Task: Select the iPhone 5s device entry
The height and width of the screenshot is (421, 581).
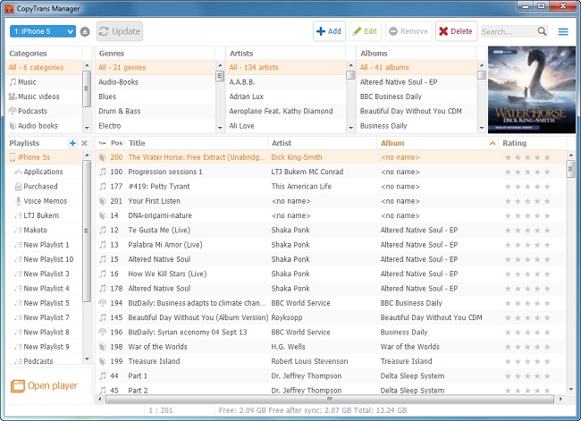Action: click(44, 157)
